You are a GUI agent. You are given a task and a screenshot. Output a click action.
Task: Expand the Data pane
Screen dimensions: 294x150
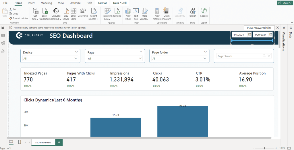click(291, 28)
